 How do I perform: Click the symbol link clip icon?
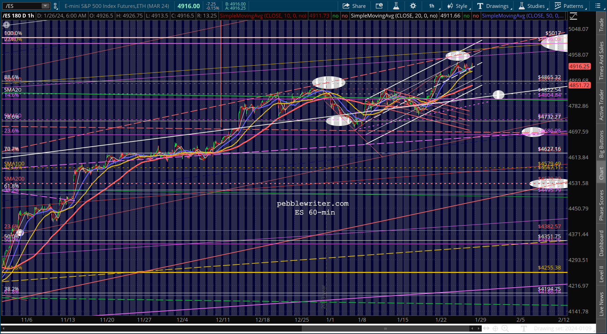tap(55, 6)
